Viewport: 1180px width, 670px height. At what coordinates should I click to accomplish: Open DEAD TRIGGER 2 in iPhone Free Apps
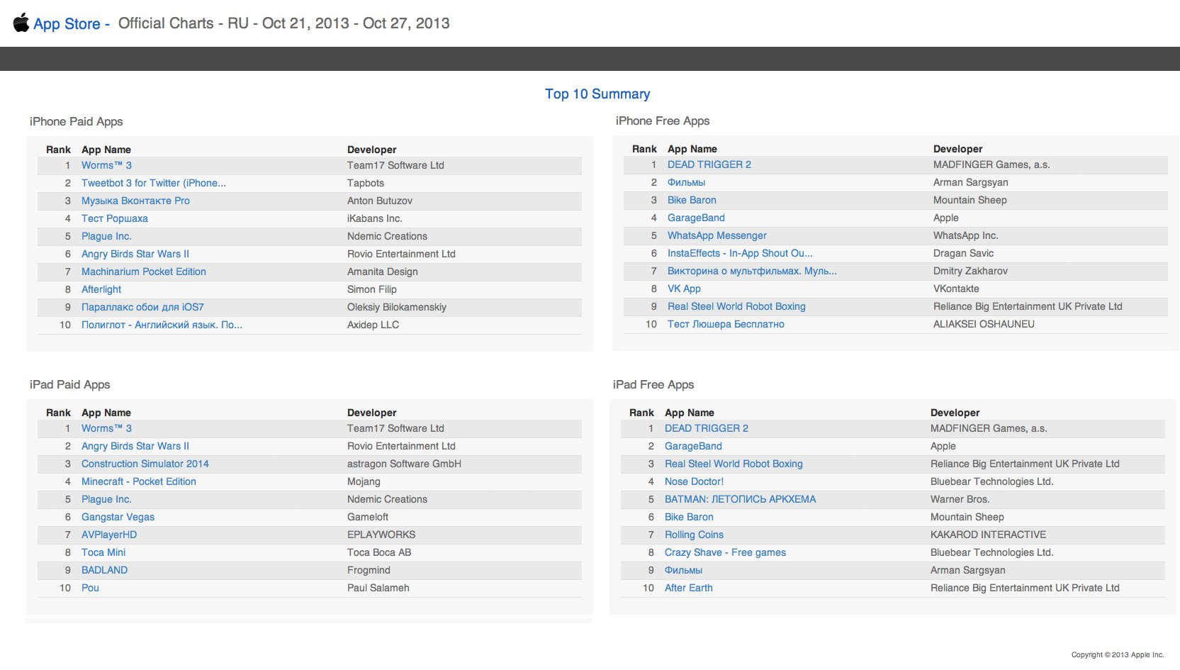coord(709,164)
